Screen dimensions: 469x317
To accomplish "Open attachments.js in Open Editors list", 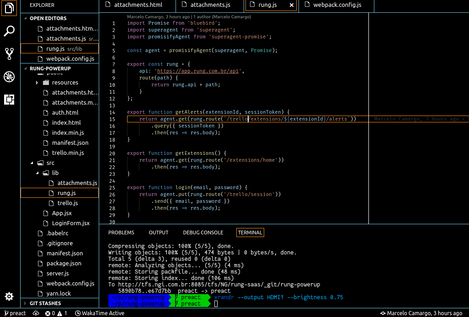I will click(x=59, y=38).
